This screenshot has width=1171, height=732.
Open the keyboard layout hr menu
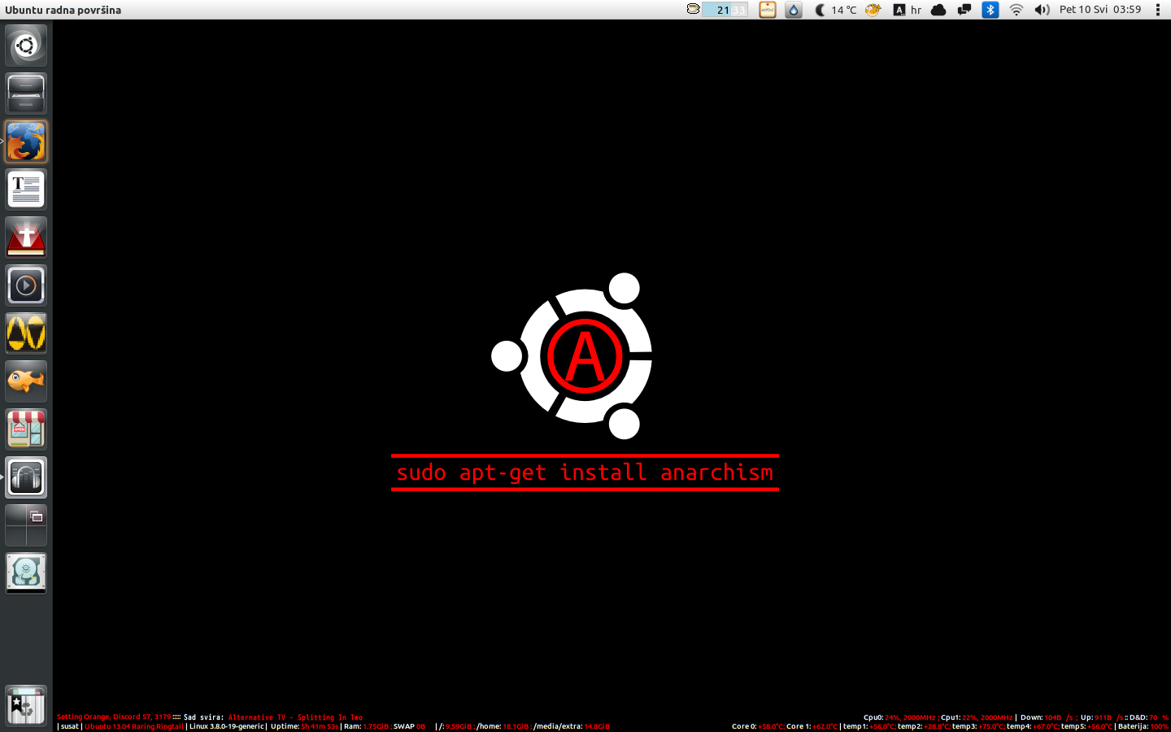(908, 10)
